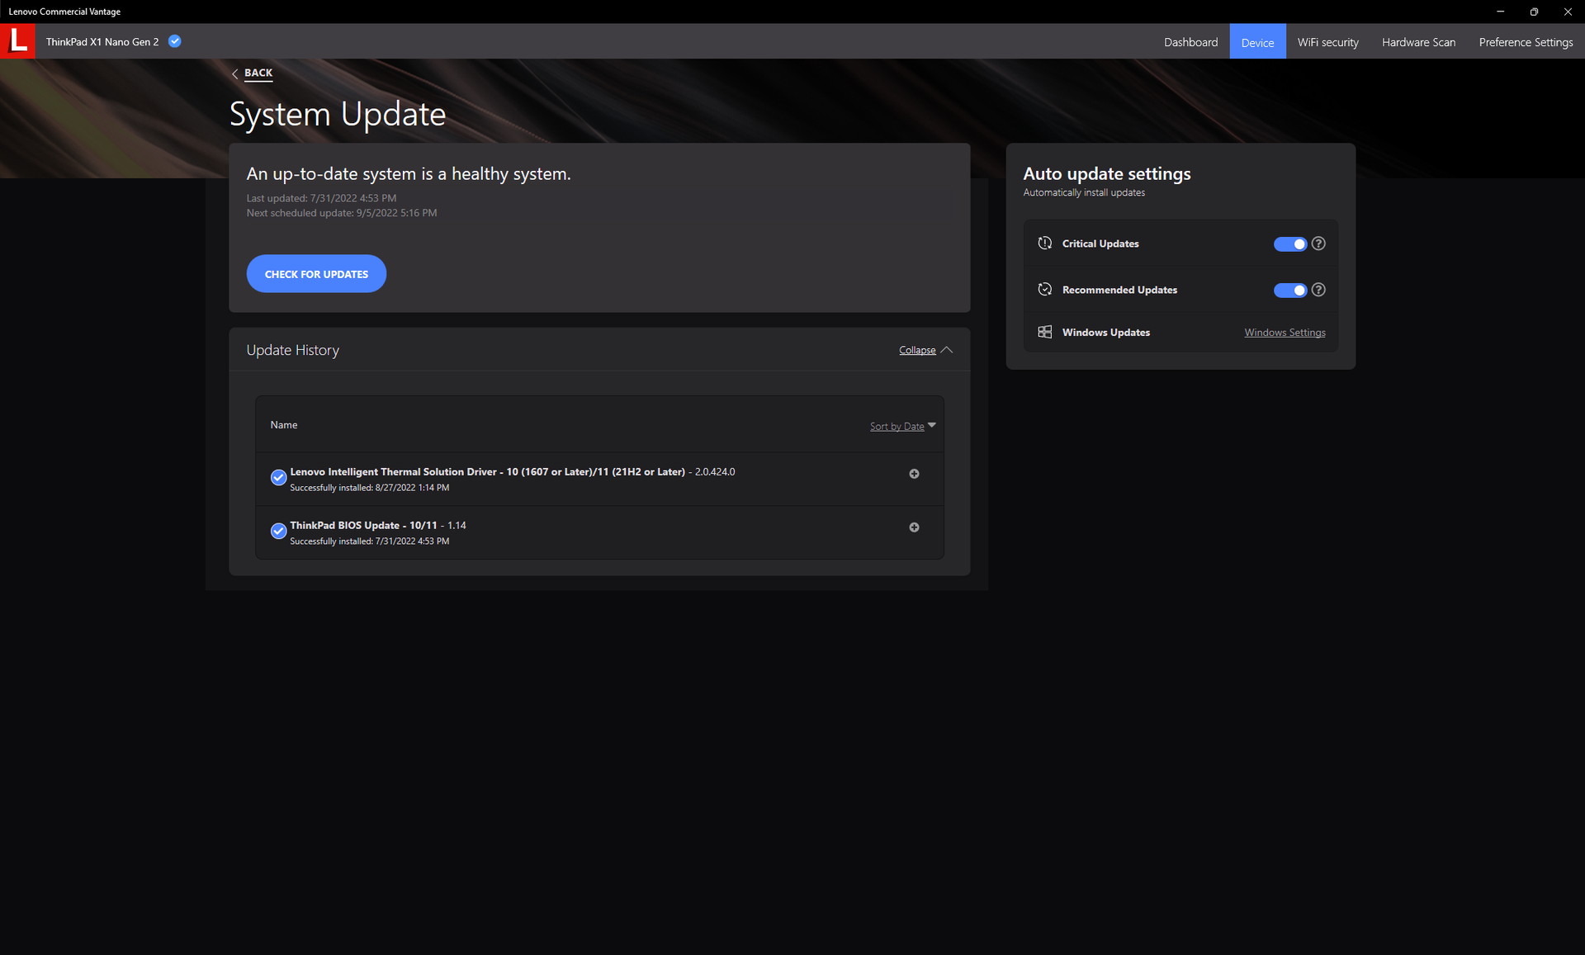Go back using the BACK link

pos(258,73)
